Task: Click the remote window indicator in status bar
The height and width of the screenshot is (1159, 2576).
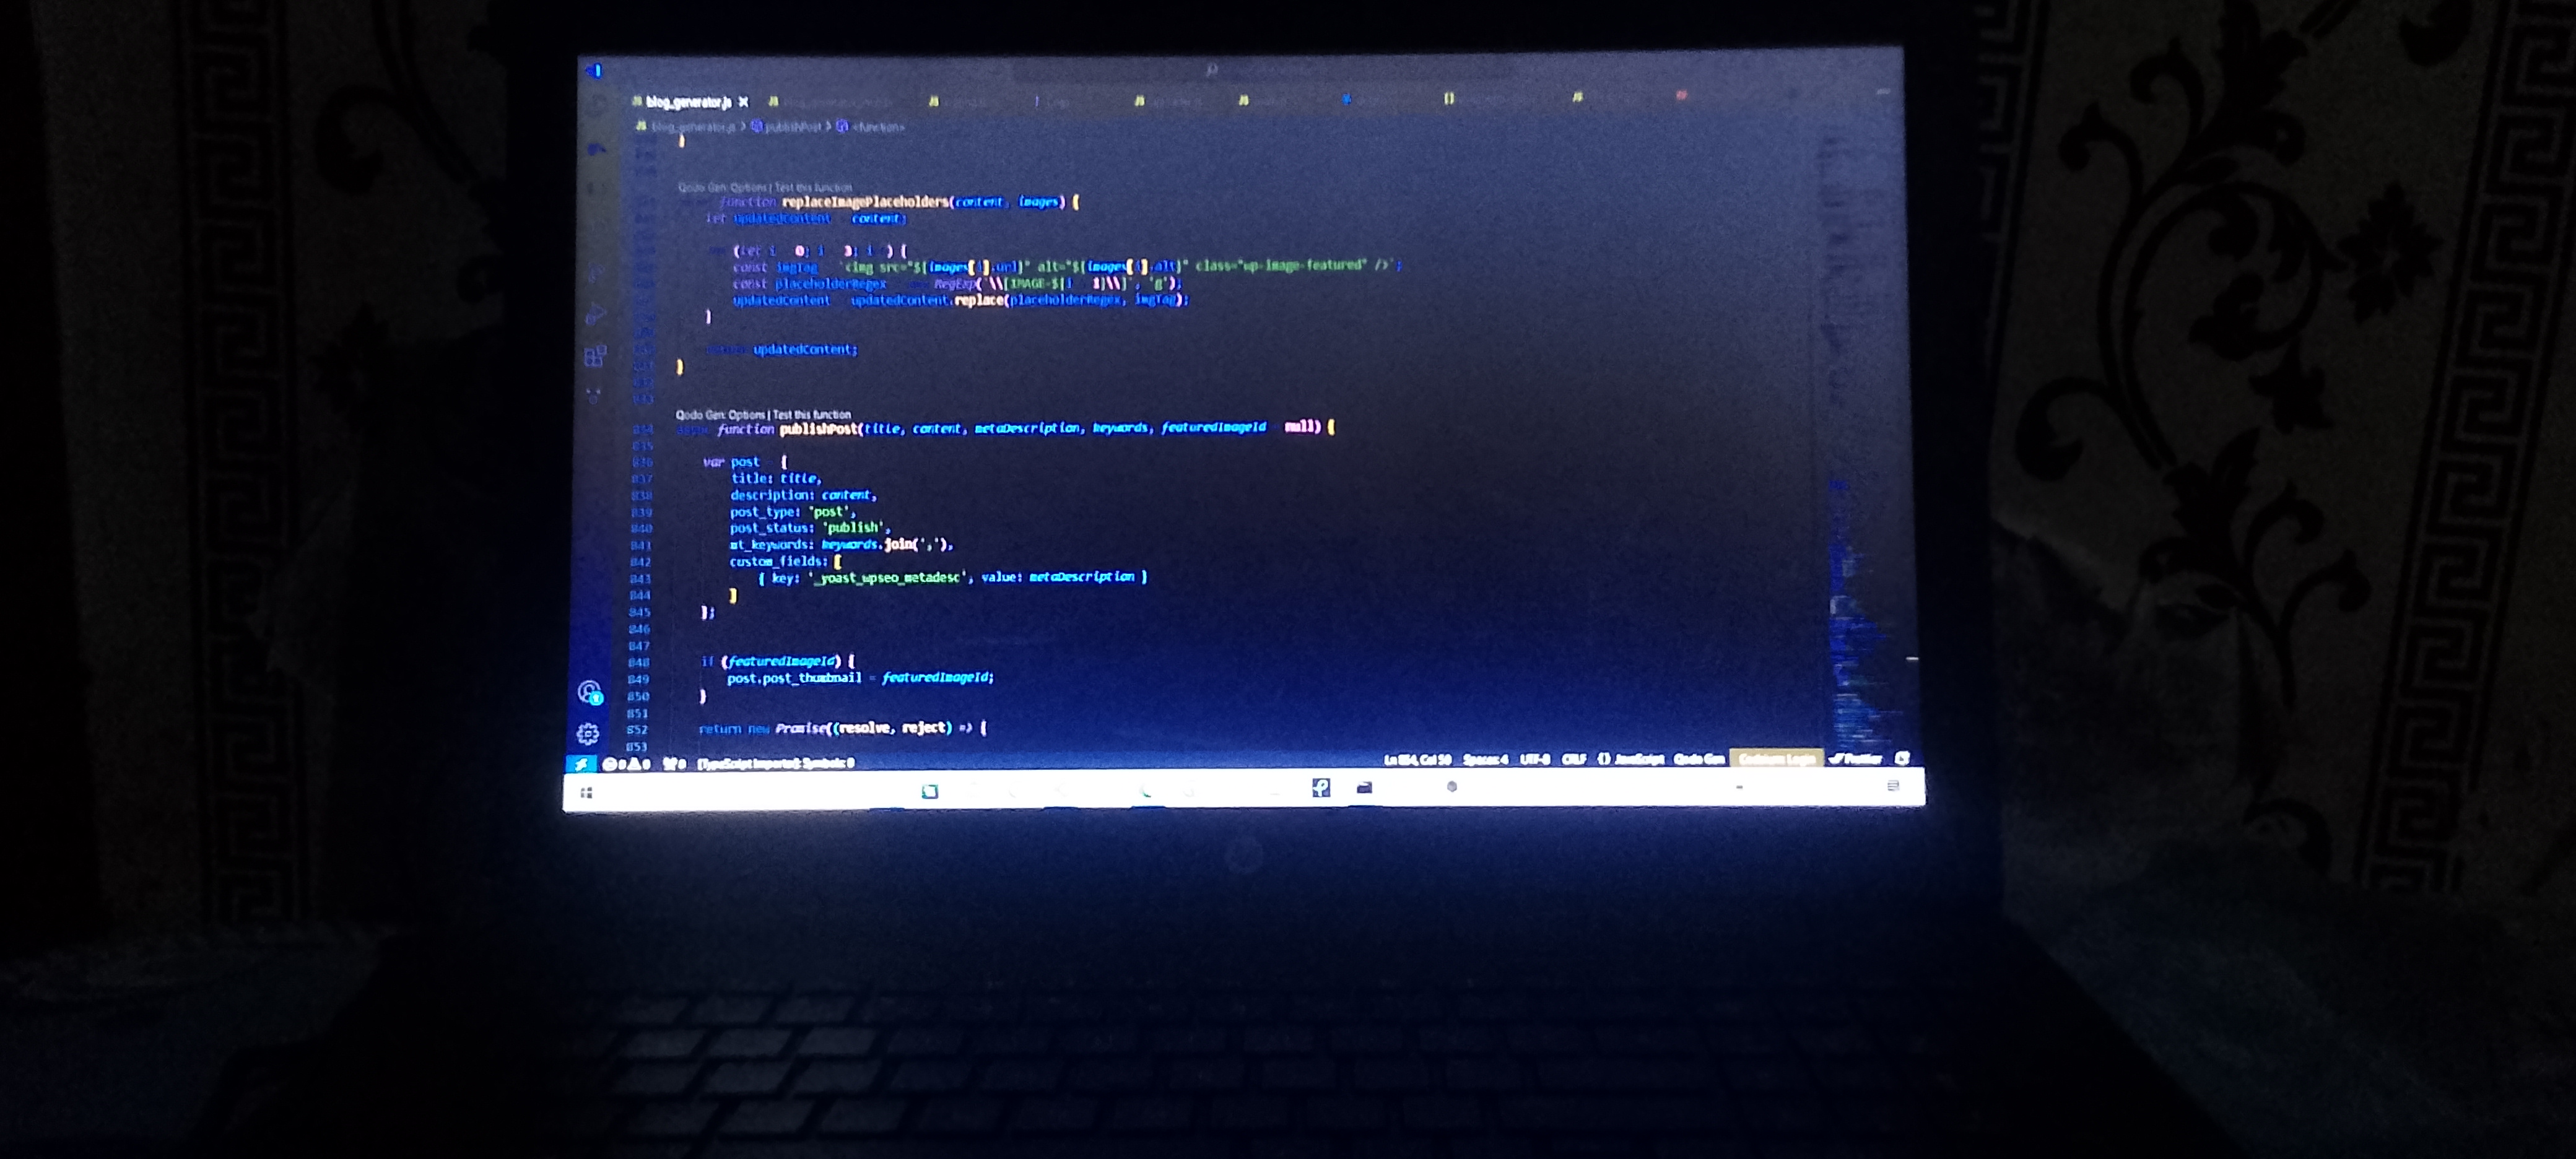Action: point(581,764)
